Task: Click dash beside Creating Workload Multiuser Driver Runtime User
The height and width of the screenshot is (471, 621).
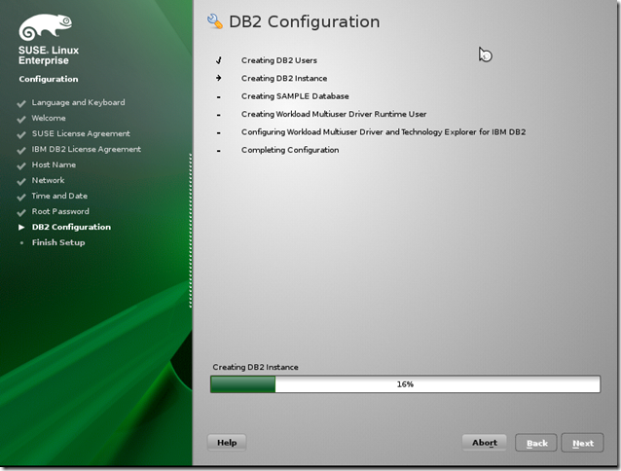Action: 219,115
